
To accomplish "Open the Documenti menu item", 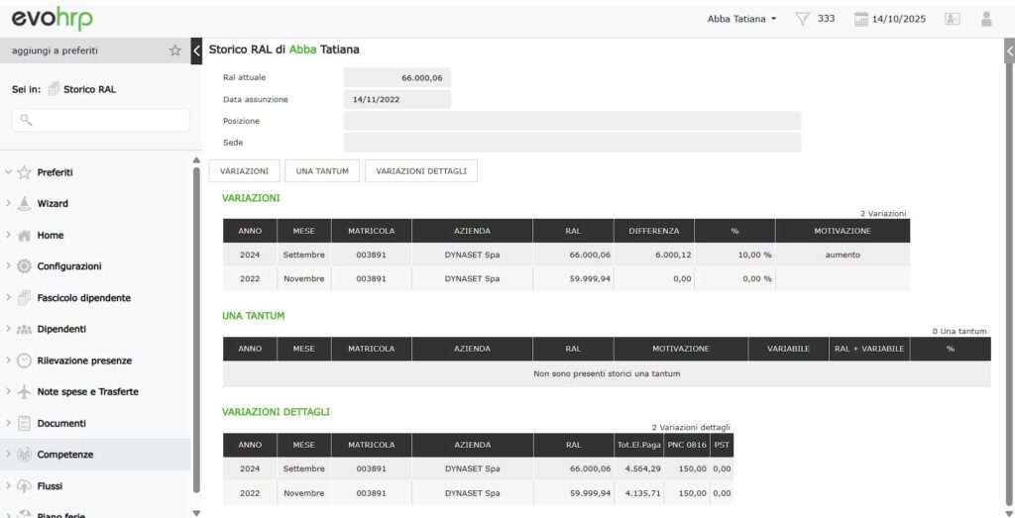I will pos(61,423).
